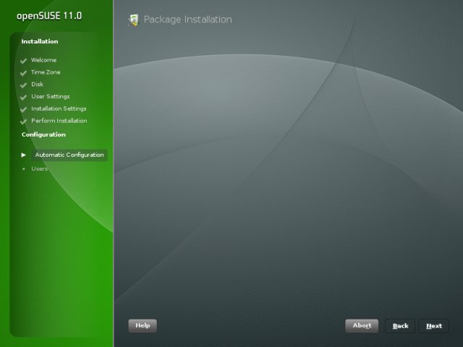Screen dimensions: 463x347
Task: Go Back to the previous step
Action: point(400,326)
